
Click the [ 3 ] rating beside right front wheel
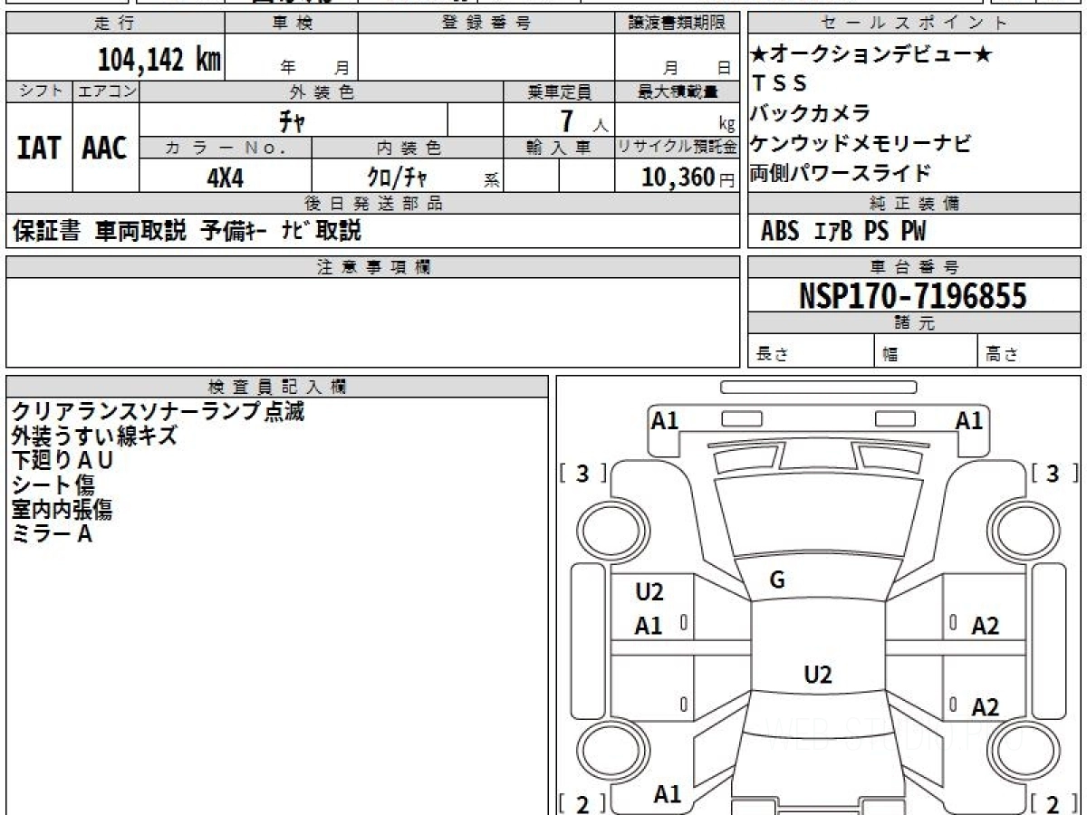click(x=1055, y=473)
